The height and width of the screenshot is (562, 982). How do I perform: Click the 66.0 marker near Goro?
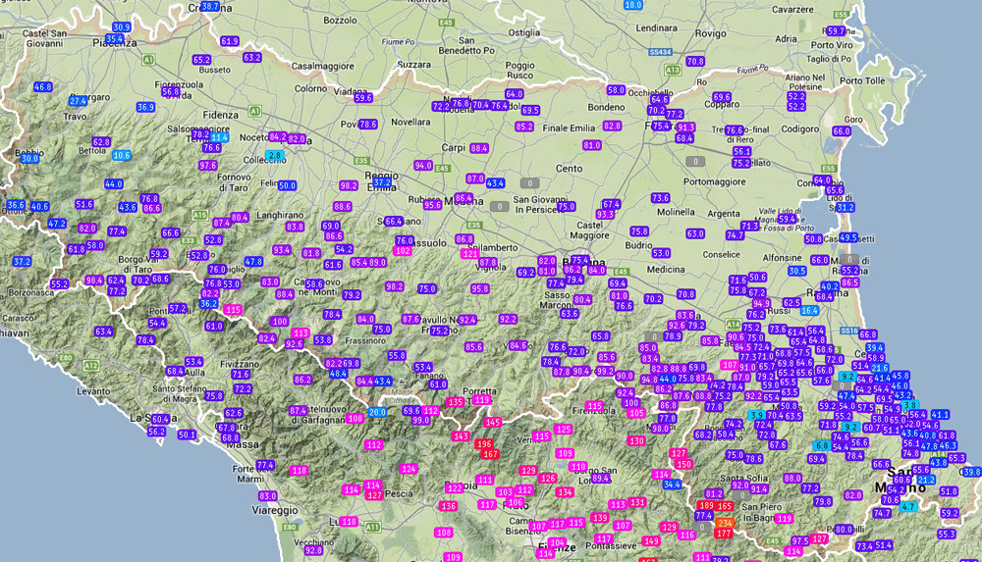click(841, 131)
